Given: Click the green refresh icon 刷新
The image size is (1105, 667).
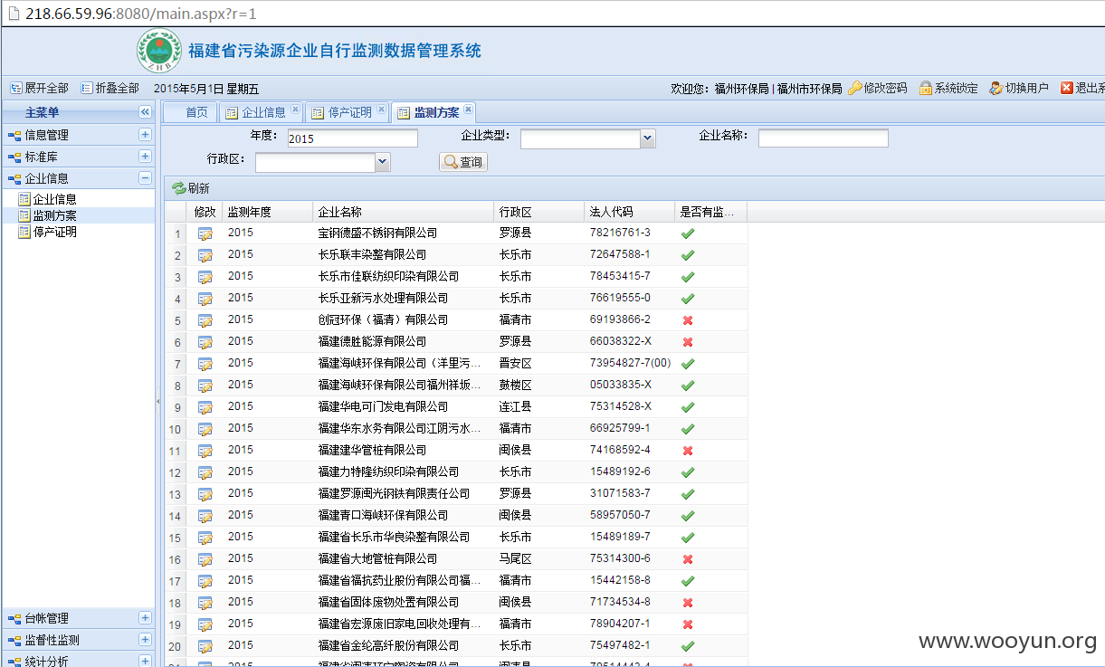Looking at the screenshot, I should tap(179, 188).
